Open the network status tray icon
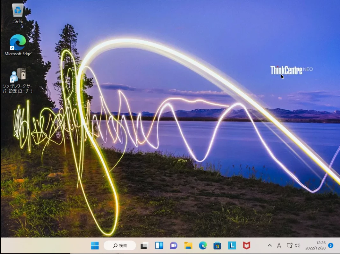Screen dimensions: 340x254 (x=289, y=245)
